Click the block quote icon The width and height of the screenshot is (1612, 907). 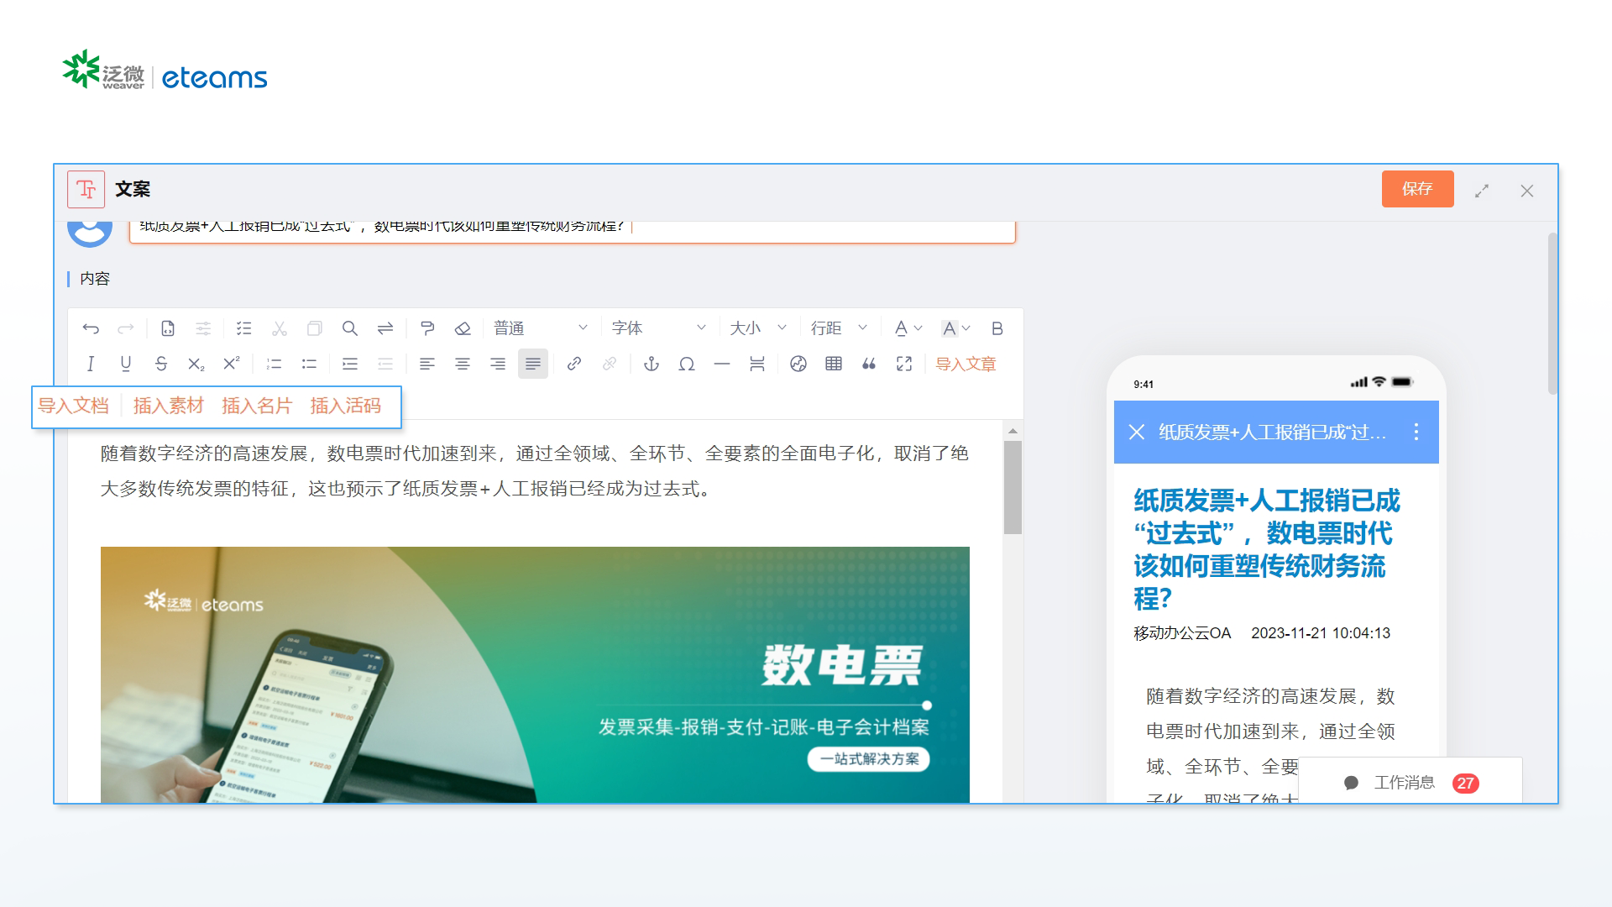pos(869,364)
